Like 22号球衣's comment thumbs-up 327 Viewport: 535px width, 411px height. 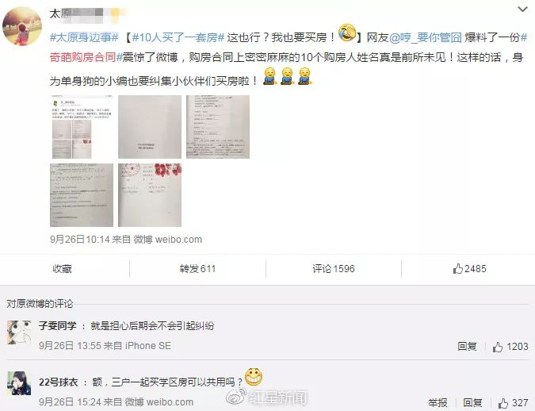[x=513, y=403]
